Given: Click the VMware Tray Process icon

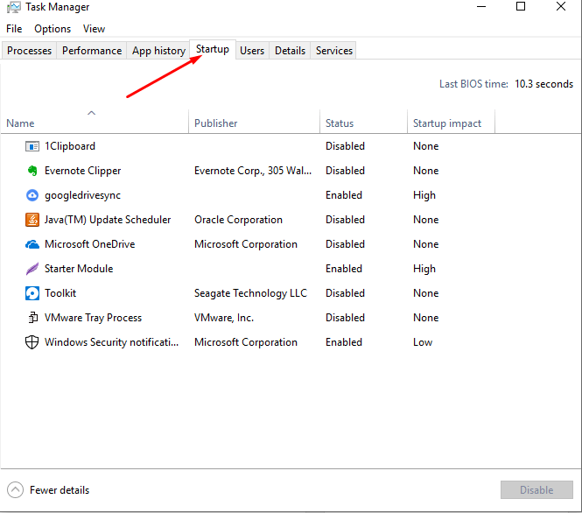Looking at the screenshot, I should (33, 318).
